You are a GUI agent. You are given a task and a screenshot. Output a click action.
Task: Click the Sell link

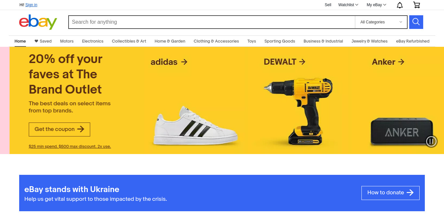click(328, 5)
